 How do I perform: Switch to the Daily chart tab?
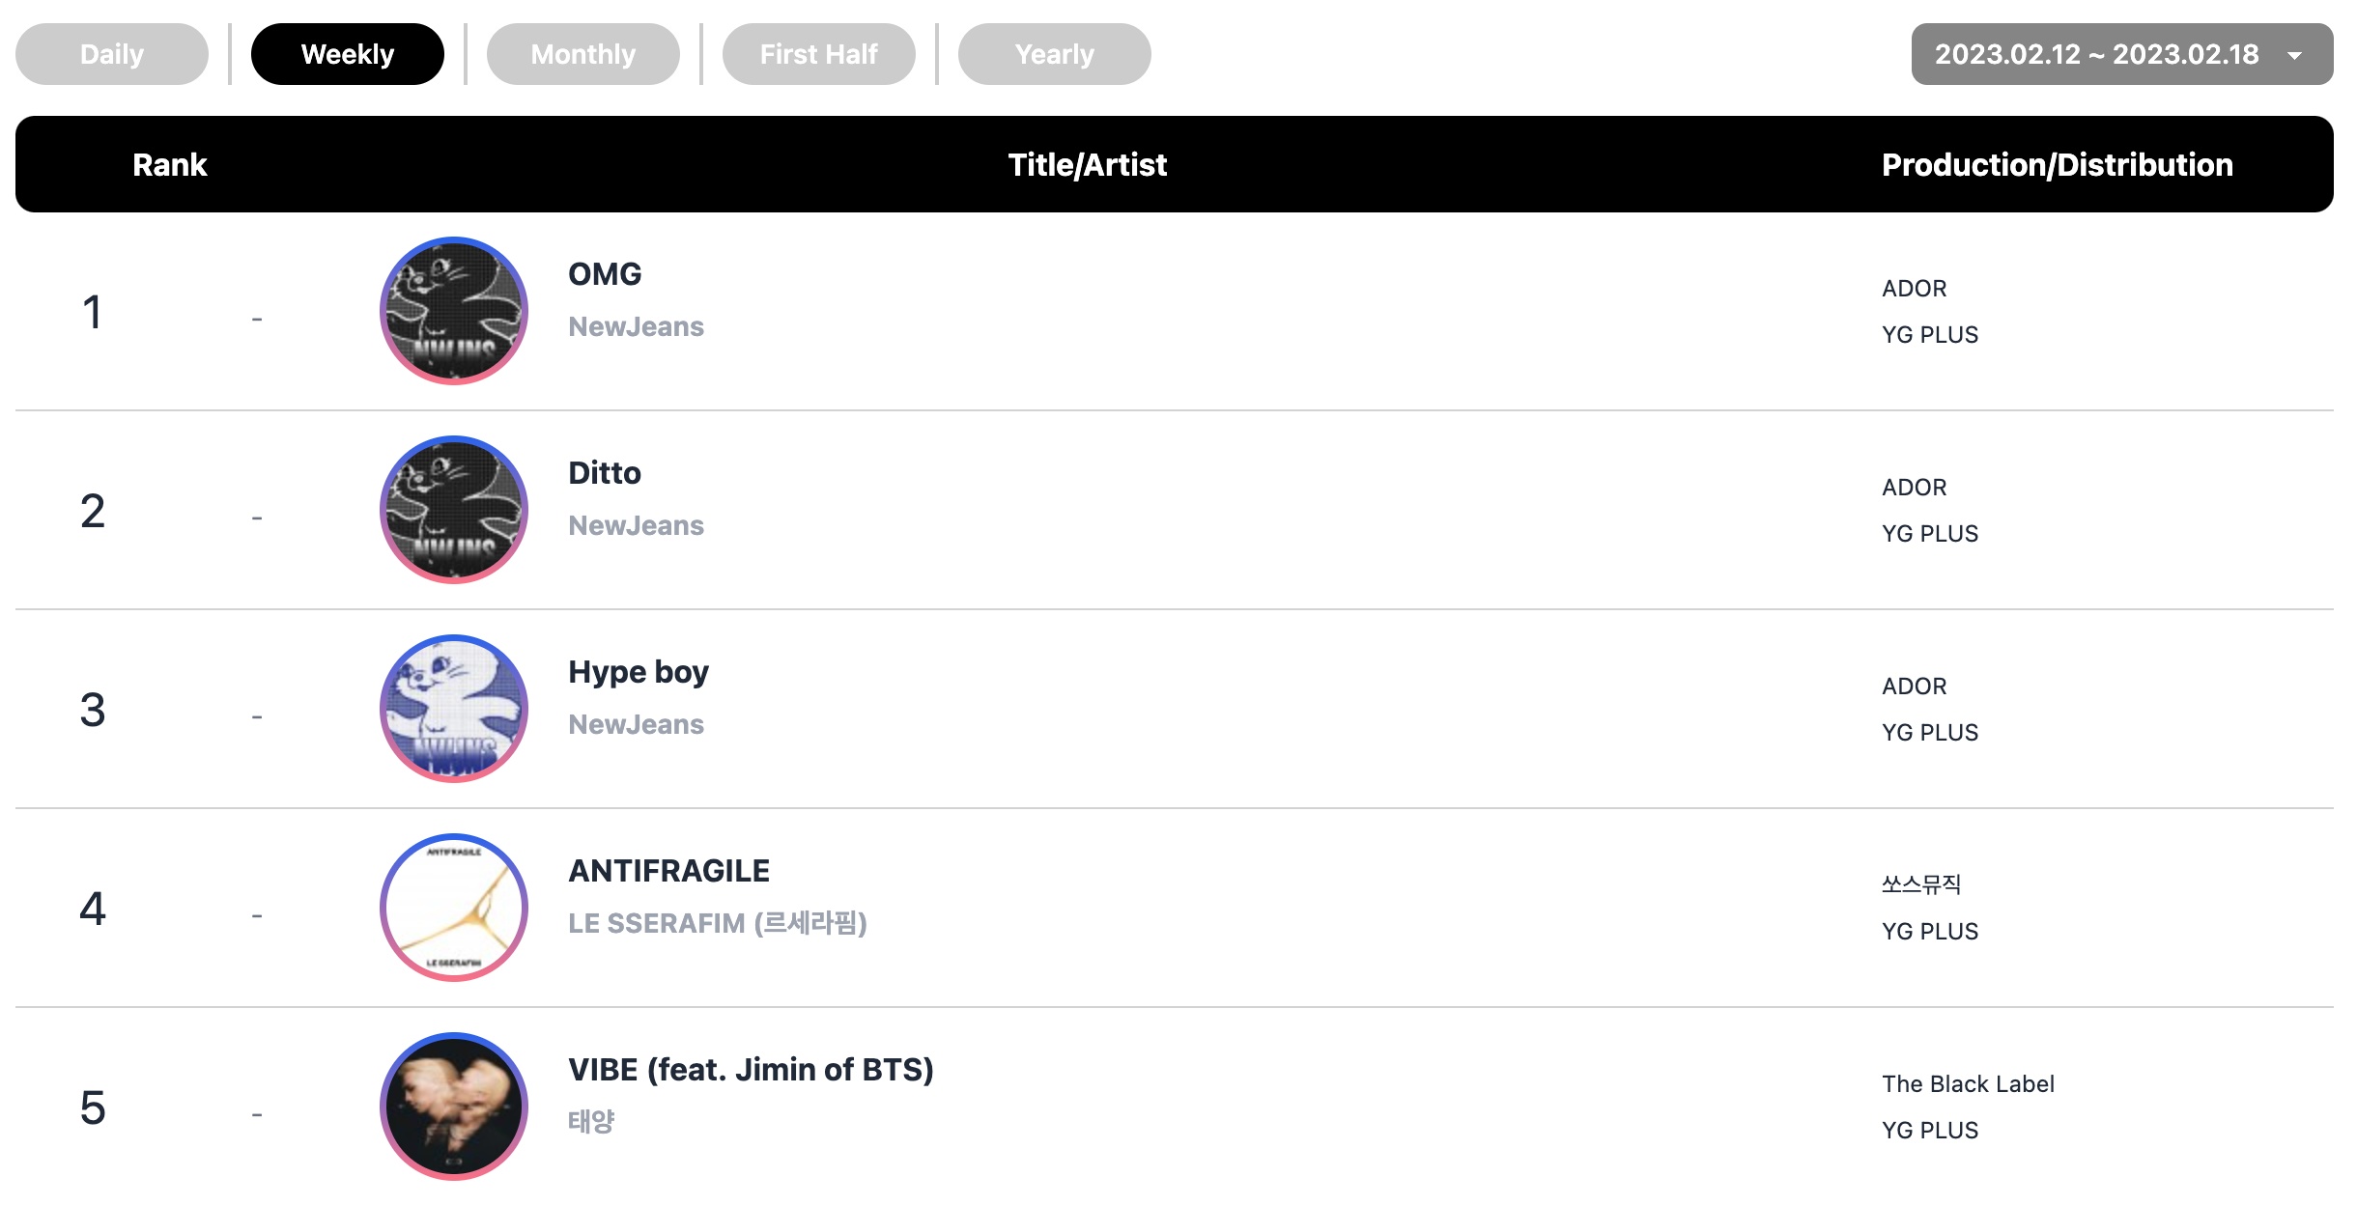(x=112, y=54)
